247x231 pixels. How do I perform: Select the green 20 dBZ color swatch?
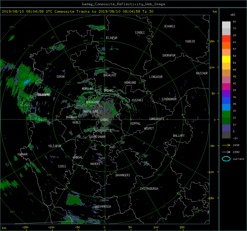tap(226, 114)
